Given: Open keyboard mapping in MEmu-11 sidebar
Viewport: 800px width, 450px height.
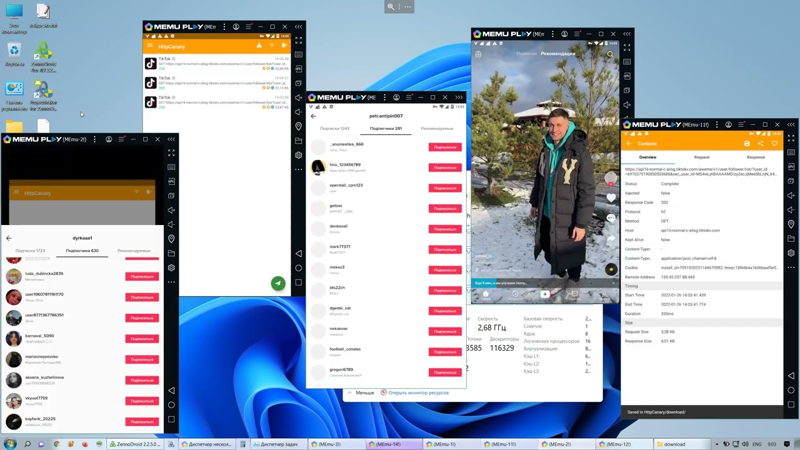Looking at the screenshot, I should (791, 154).
